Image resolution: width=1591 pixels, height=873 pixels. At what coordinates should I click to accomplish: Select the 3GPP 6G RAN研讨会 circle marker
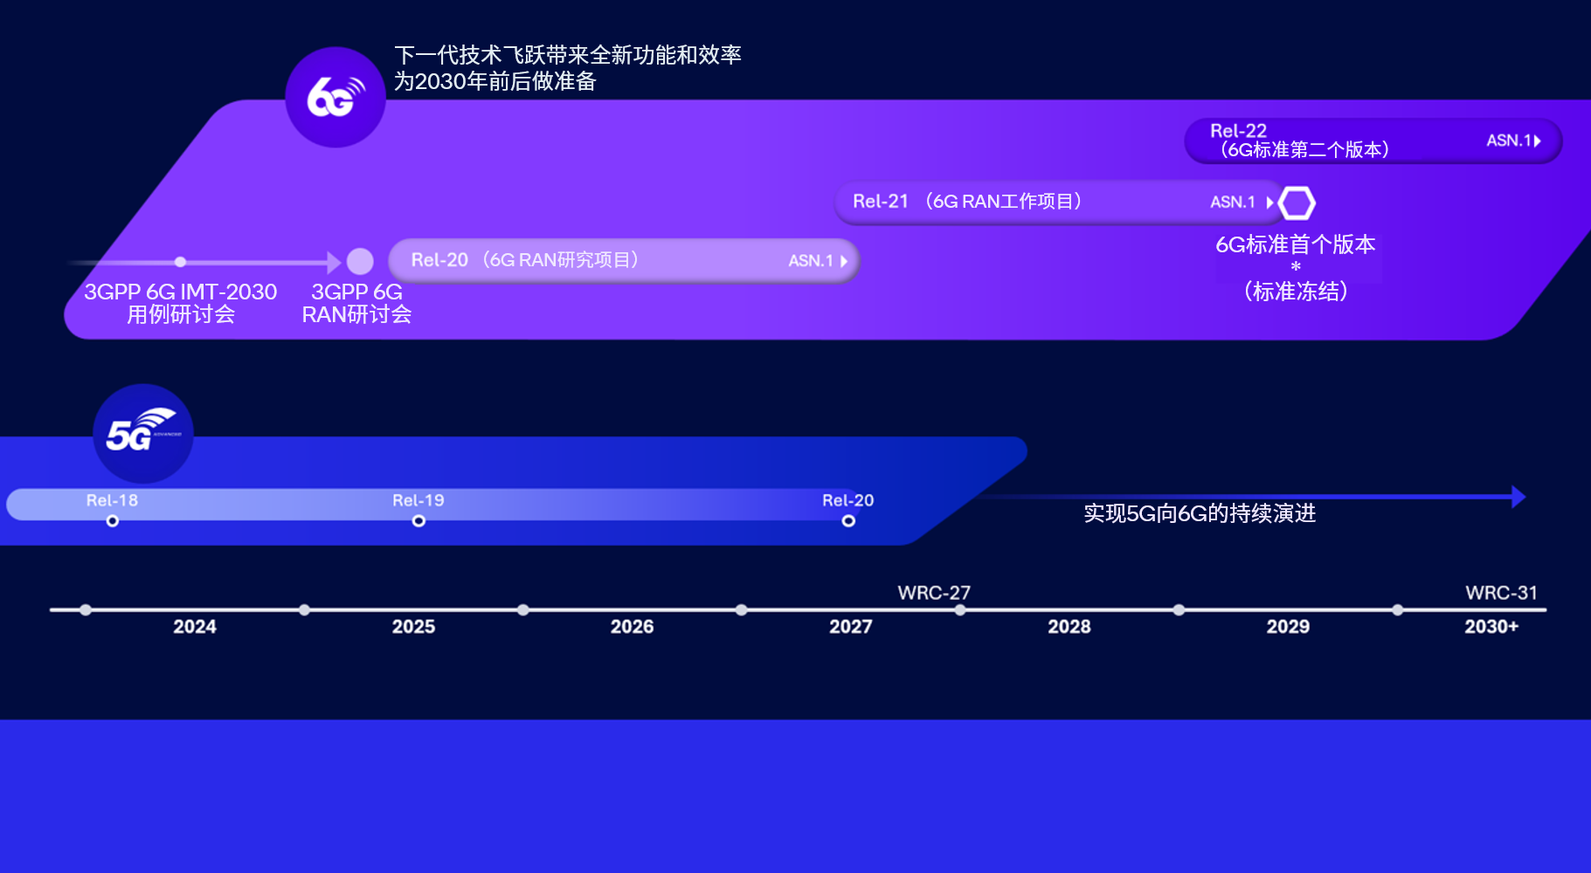[358, 261]
